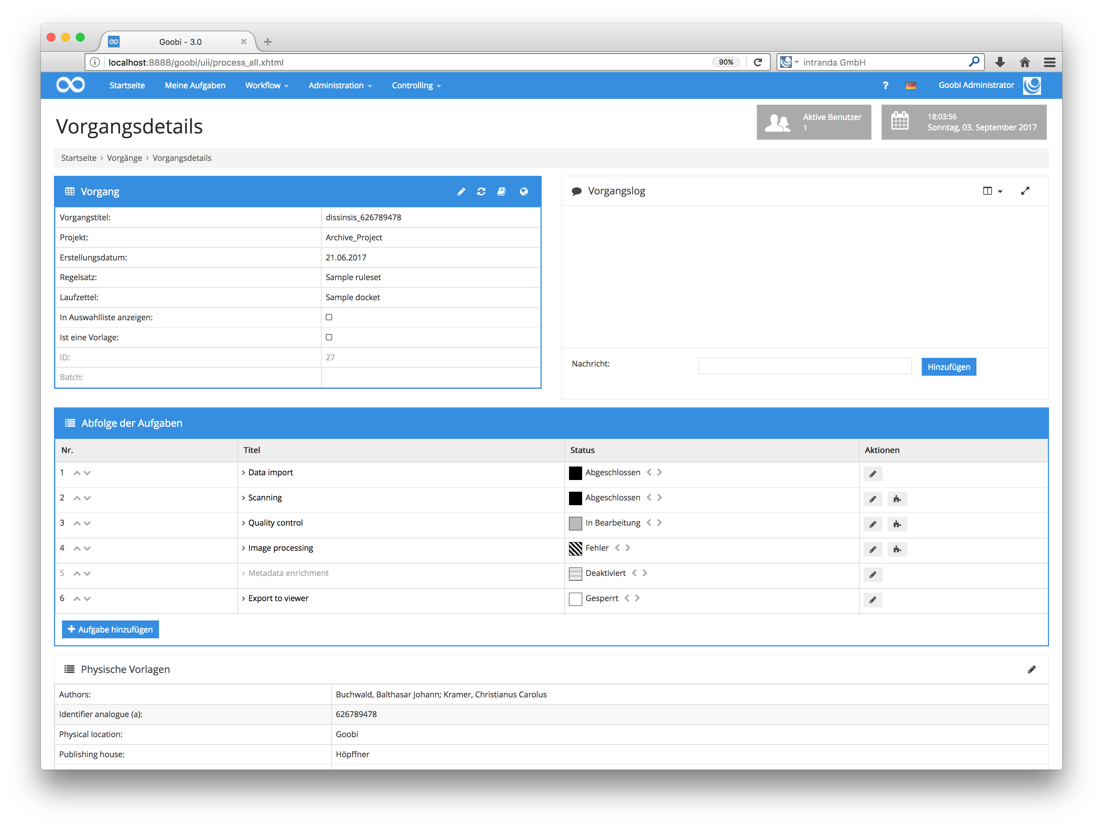This screenshot has height=828, width=1103.
Task: Click black status swatch of Data import
Action: pos(575,473)
